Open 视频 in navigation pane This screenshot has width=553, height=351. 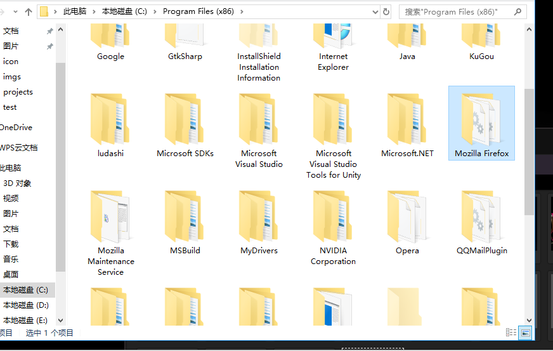11,199
